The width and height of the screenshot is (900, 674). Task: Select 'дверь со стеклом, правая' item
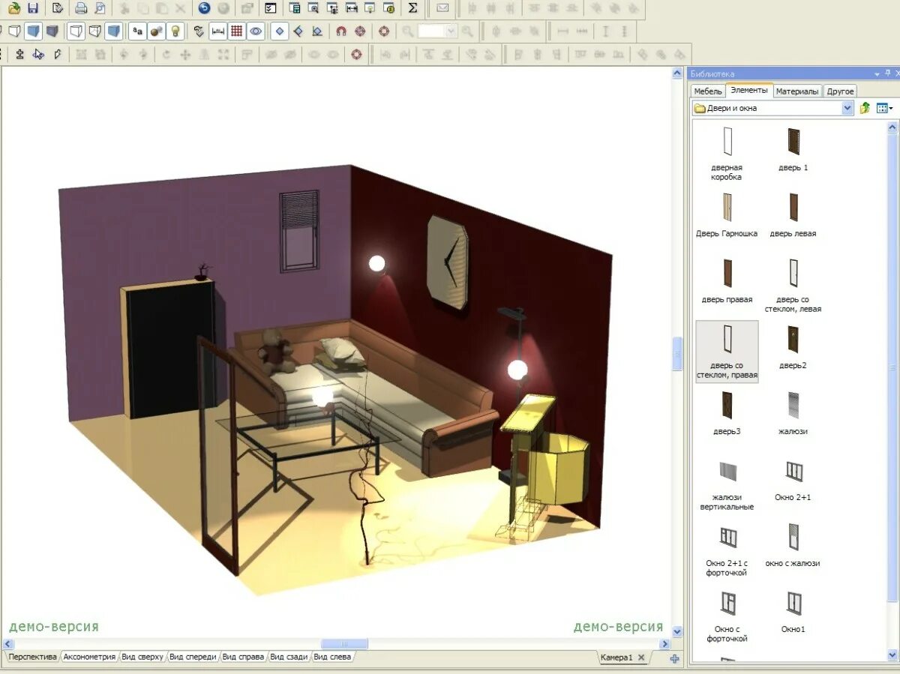[727, 352]
